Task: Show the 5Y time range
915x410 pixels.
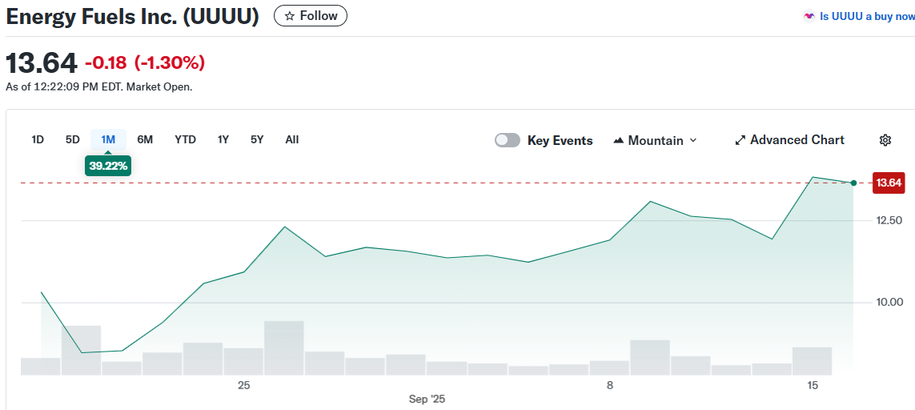Action: click(257, 139)
